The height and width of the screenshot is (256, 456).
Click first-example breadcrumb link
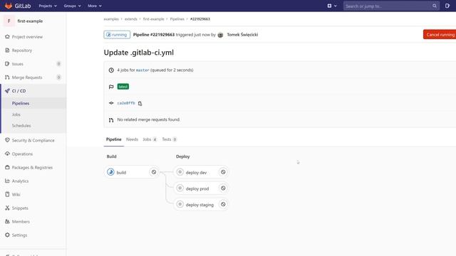(154, 19)
